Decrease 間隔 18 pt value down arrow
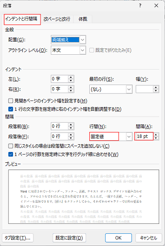Screen dimensions: 165x246 pos(156,138)
